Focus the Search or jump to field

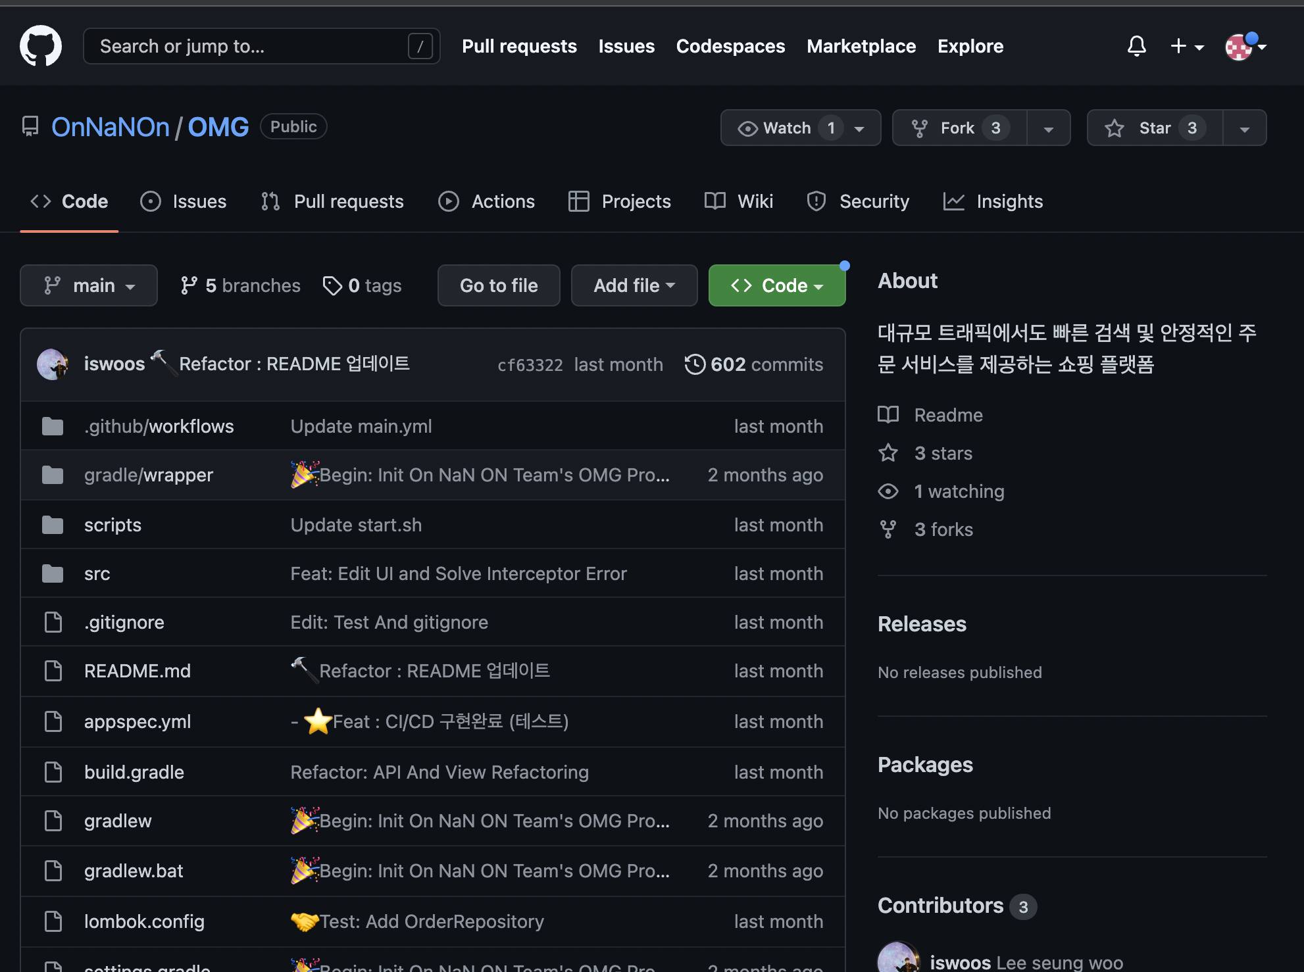(x=250, y=46)
